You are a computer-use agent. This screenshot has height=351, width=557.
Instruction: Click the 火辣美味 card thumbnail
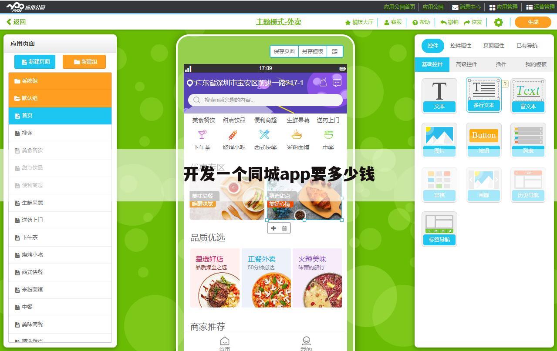(317, 278)
